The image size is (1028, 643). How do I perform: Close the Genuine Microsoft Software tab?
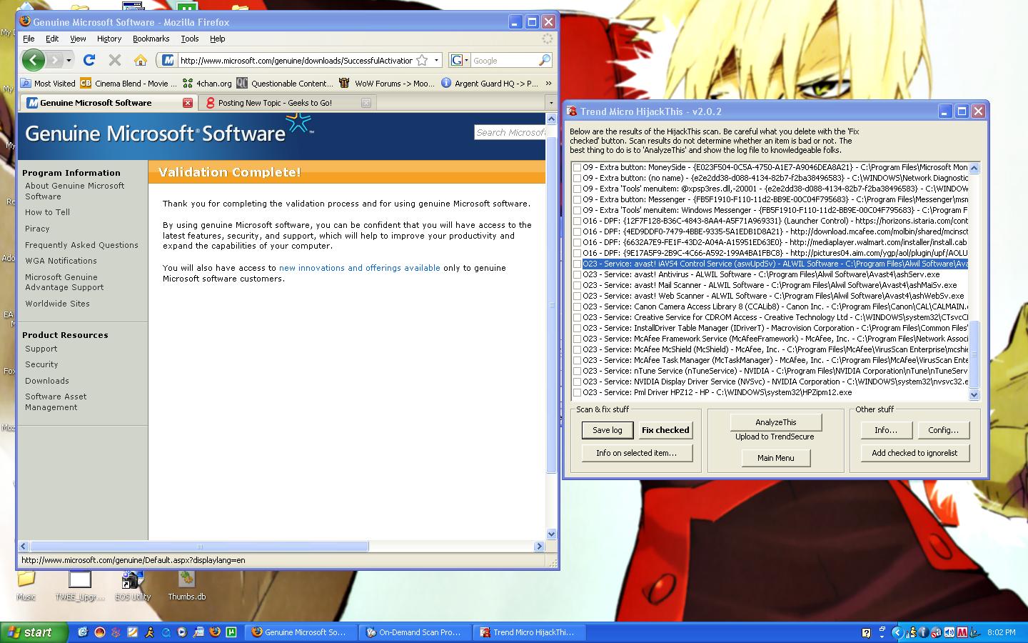point(188,103)
